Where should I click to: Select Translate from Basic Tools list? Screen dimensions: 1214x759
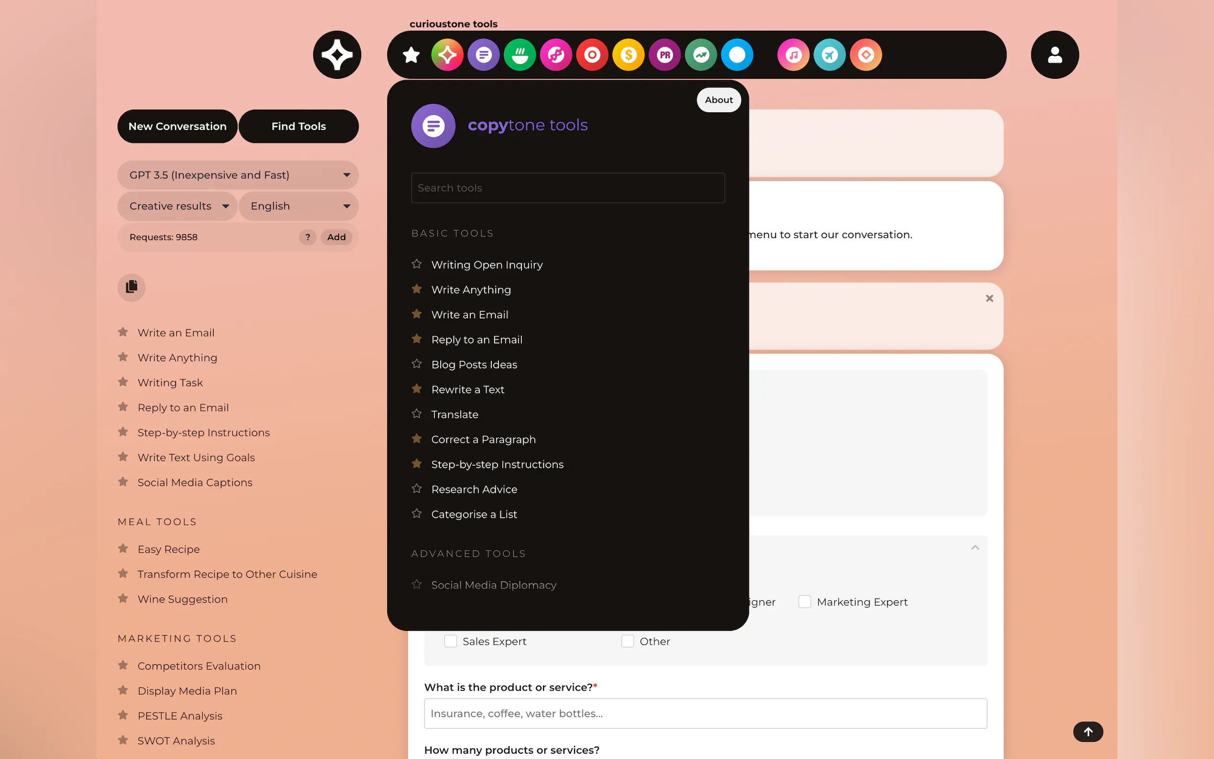[454, 414]
